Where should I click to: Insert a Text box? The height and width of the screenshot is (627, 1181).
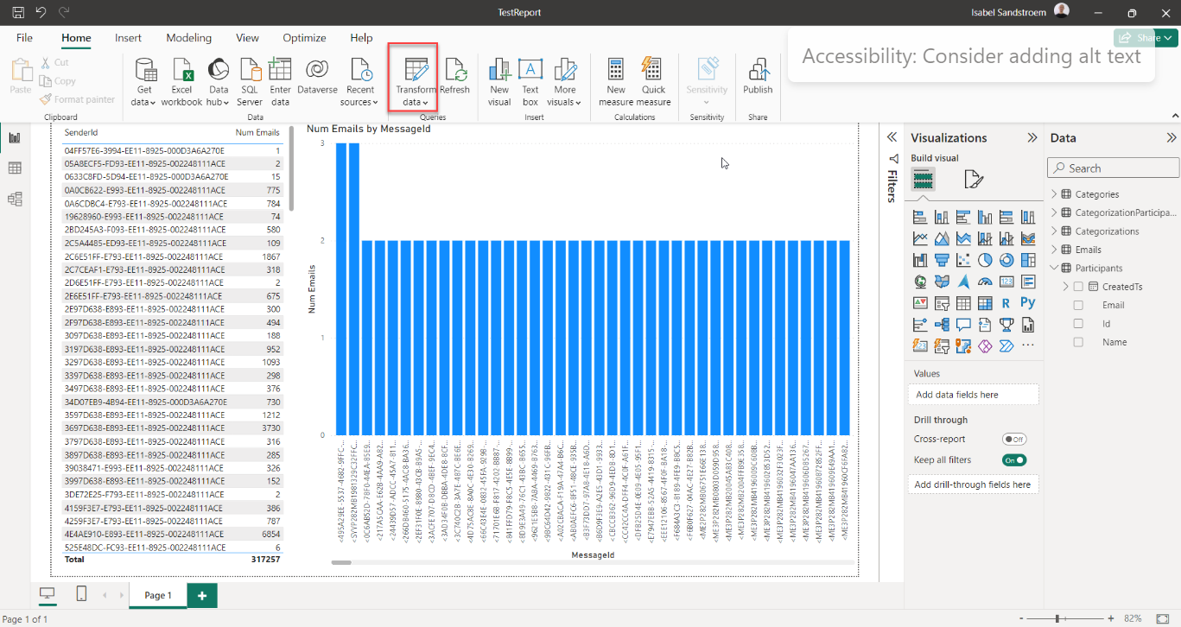530,72
